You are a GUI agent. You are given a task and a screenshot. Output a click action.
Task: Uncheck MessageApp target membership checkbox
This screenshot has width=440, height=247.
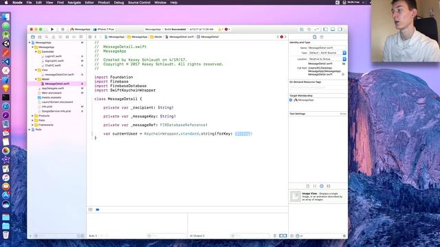point(291,100)
